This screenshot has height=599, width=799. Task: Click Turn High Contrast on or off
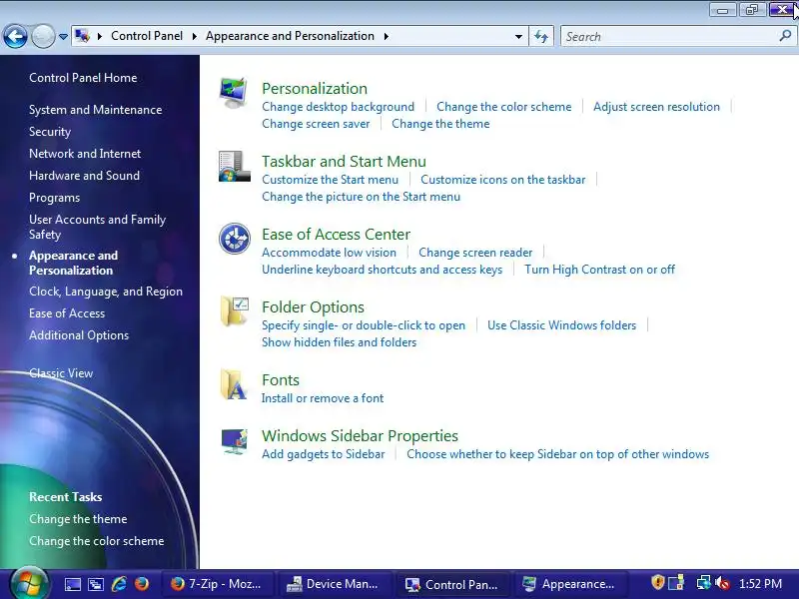(599, 270)
